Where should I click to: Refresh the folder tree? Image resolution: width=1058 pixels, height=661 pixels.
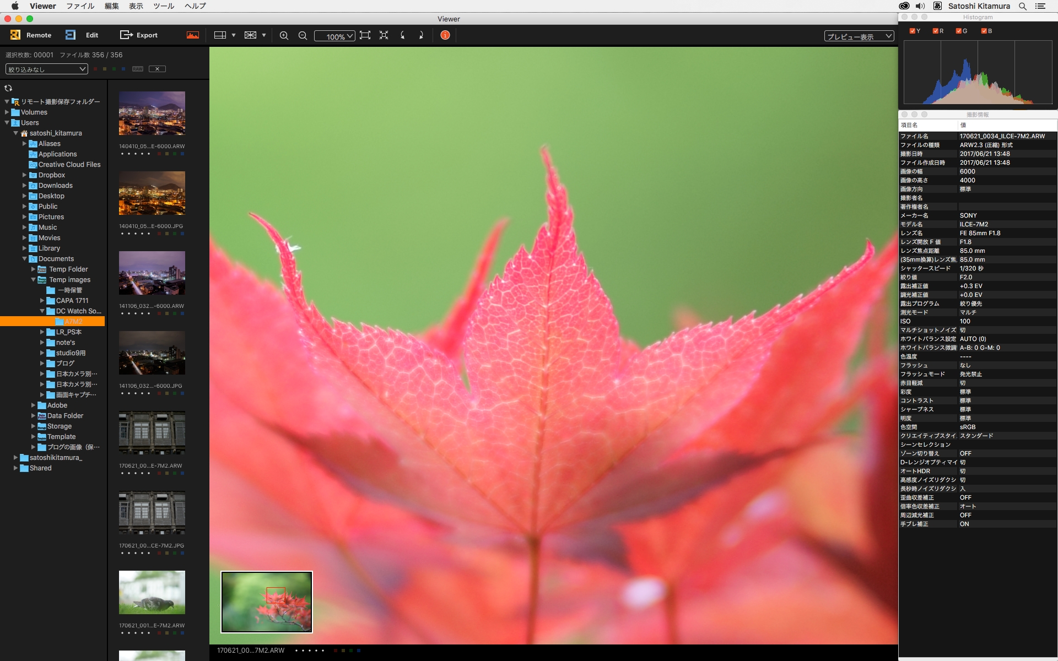[8, 88]
